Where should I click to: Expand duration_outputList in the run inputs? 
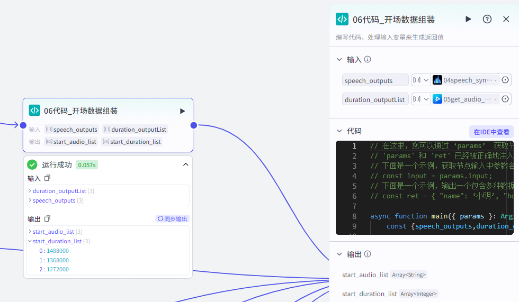point(30,191)
